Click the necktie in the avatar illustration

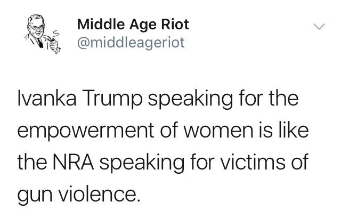[40, 43]
